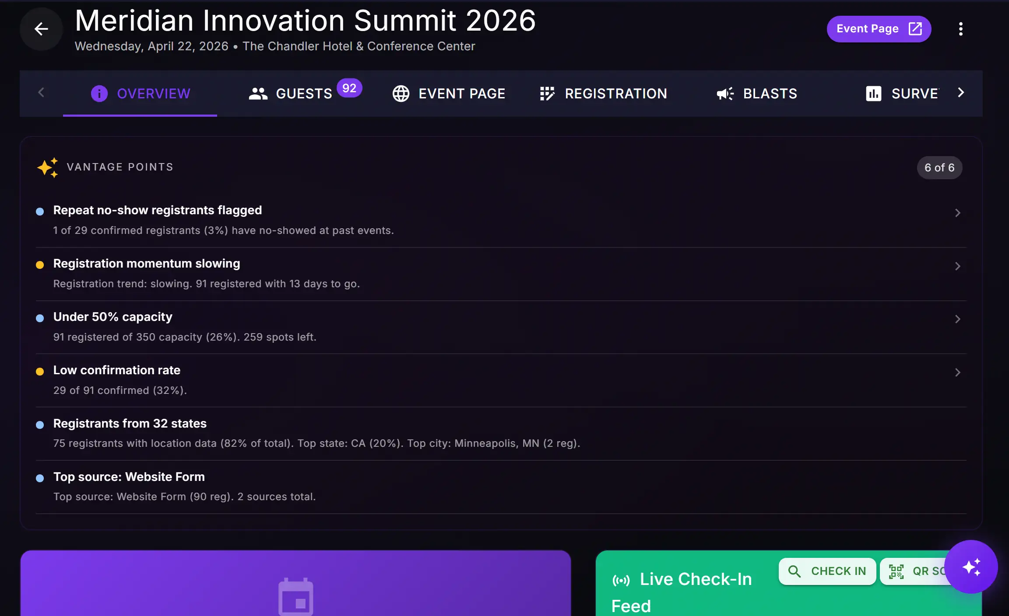Image resolution: width=1009 pixels, height=616 pixels.
Task: Expand the Repeat no-show registrants insight
Action: pos(958,212)
